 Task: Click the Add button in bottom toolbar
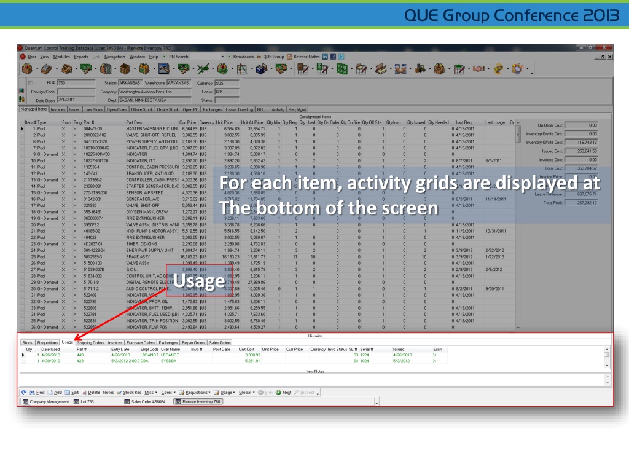(x=55, y=393)
